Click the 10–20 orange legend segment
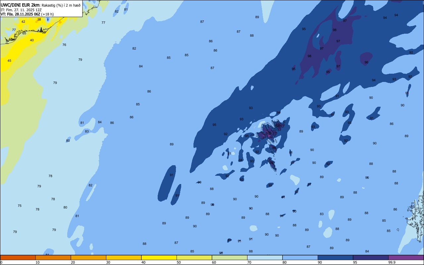Screen dimensions: 424x265 (53, 257)
